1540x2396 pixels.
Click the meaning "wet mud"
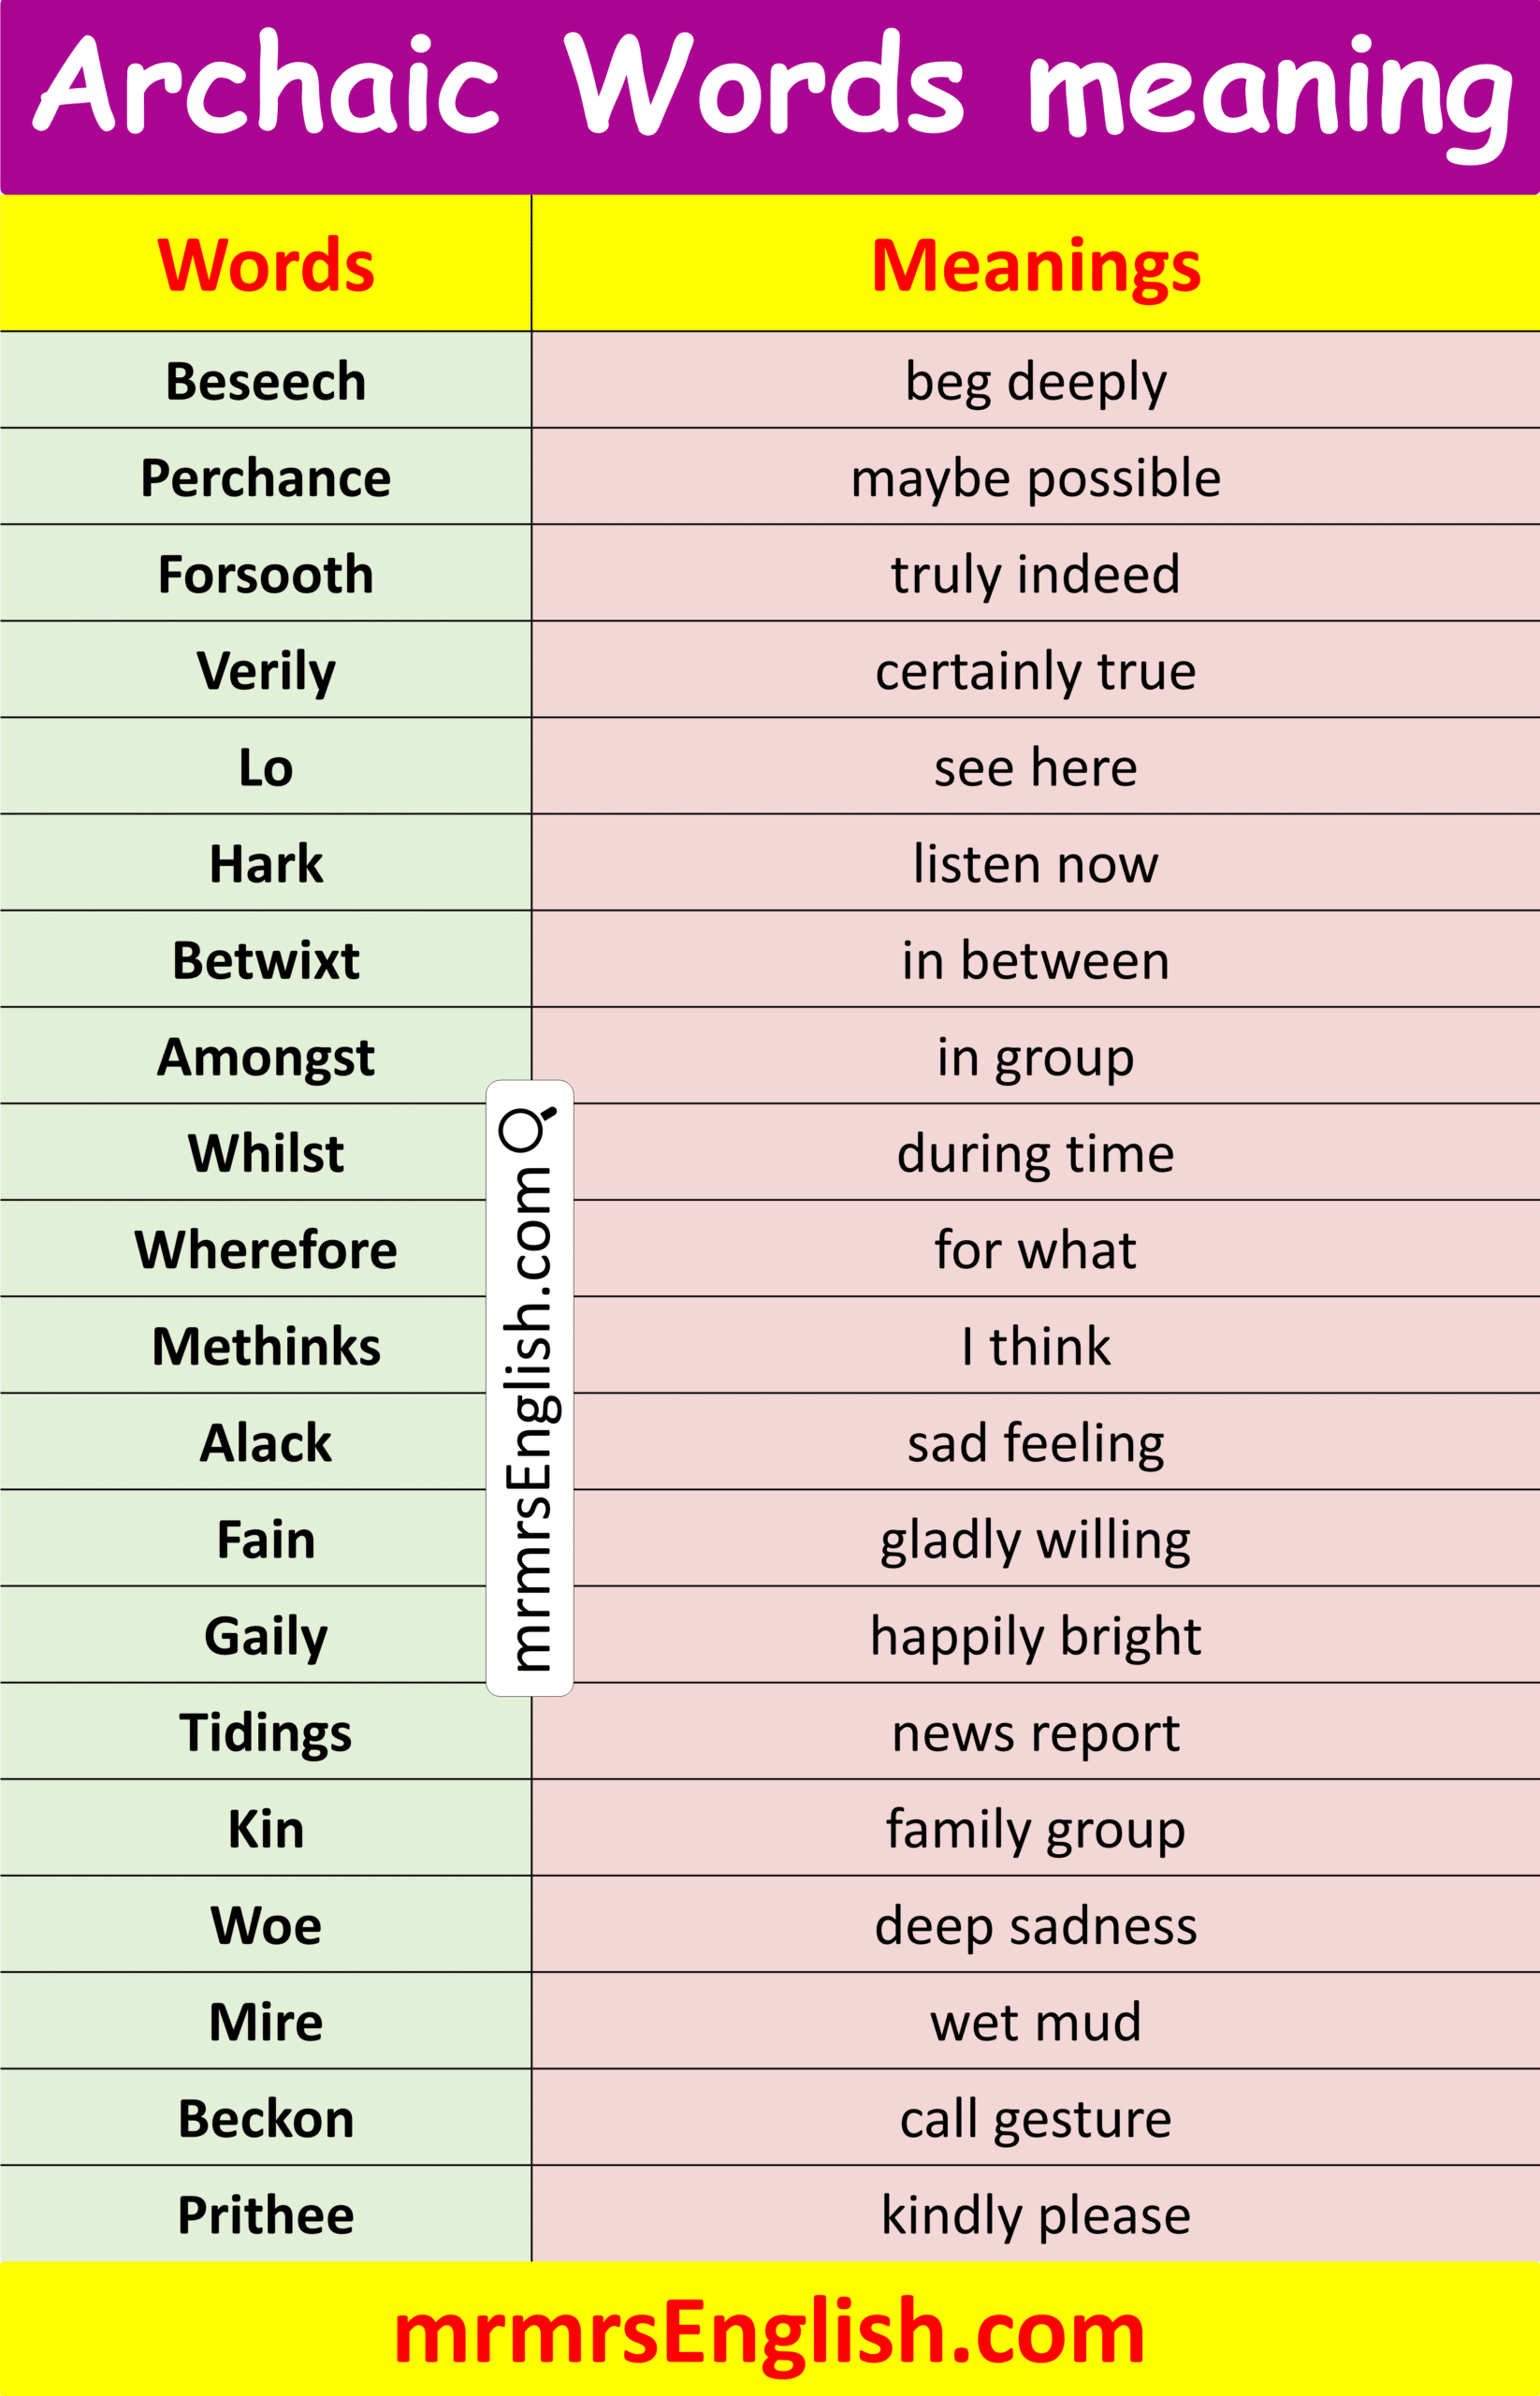click(1035, 2022)
